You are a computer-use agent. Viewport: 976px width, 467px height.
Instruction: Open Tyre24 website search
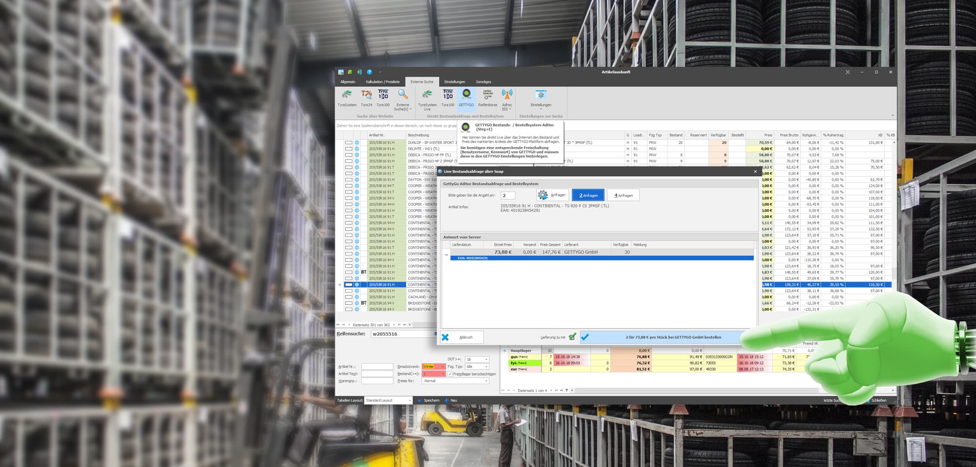point(366,98)
